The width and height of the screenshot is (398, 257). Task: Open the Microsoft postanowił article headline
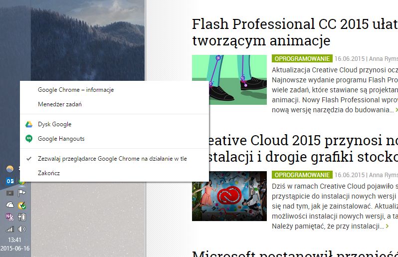coord(295,254)
